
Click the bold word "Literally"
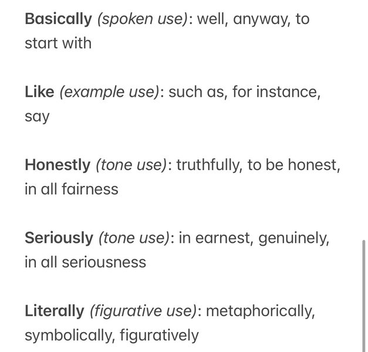[x=55, y=311]
